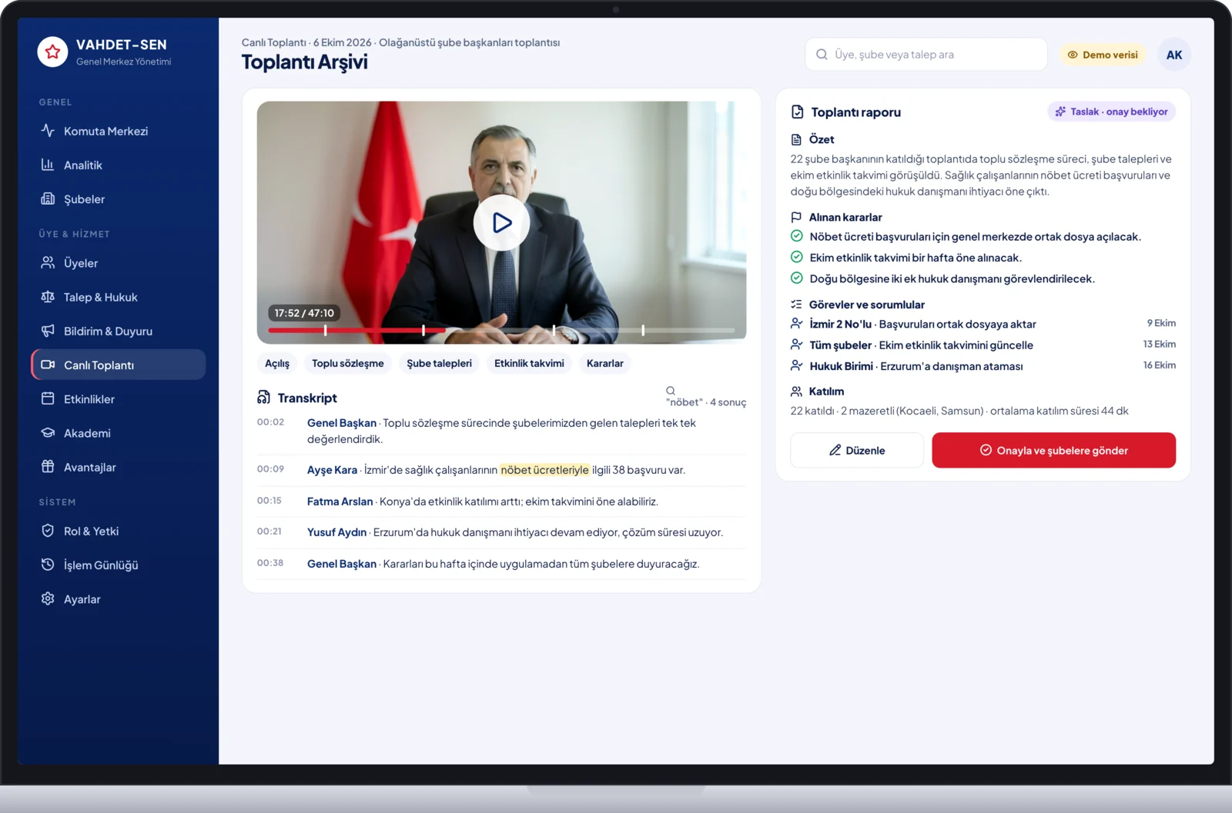The width and height of the screenshot is (1232, 813).
Task: Click the Özet section document icon
Action: pos(797,139)
